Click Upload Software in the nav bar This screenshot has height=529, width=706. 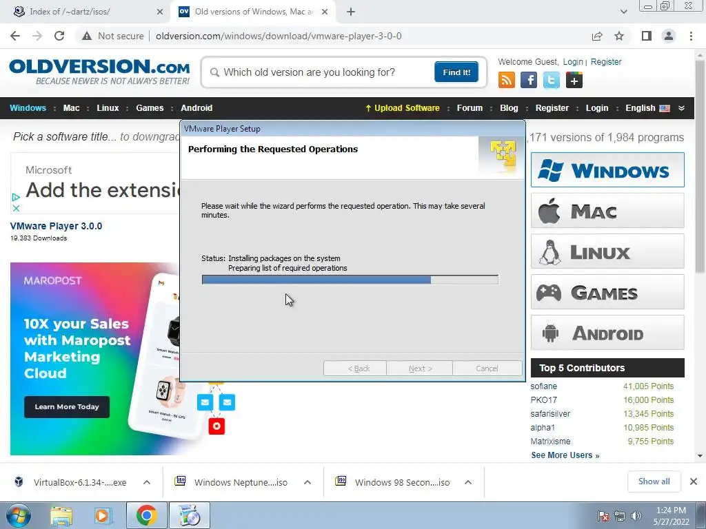point(402,108)
